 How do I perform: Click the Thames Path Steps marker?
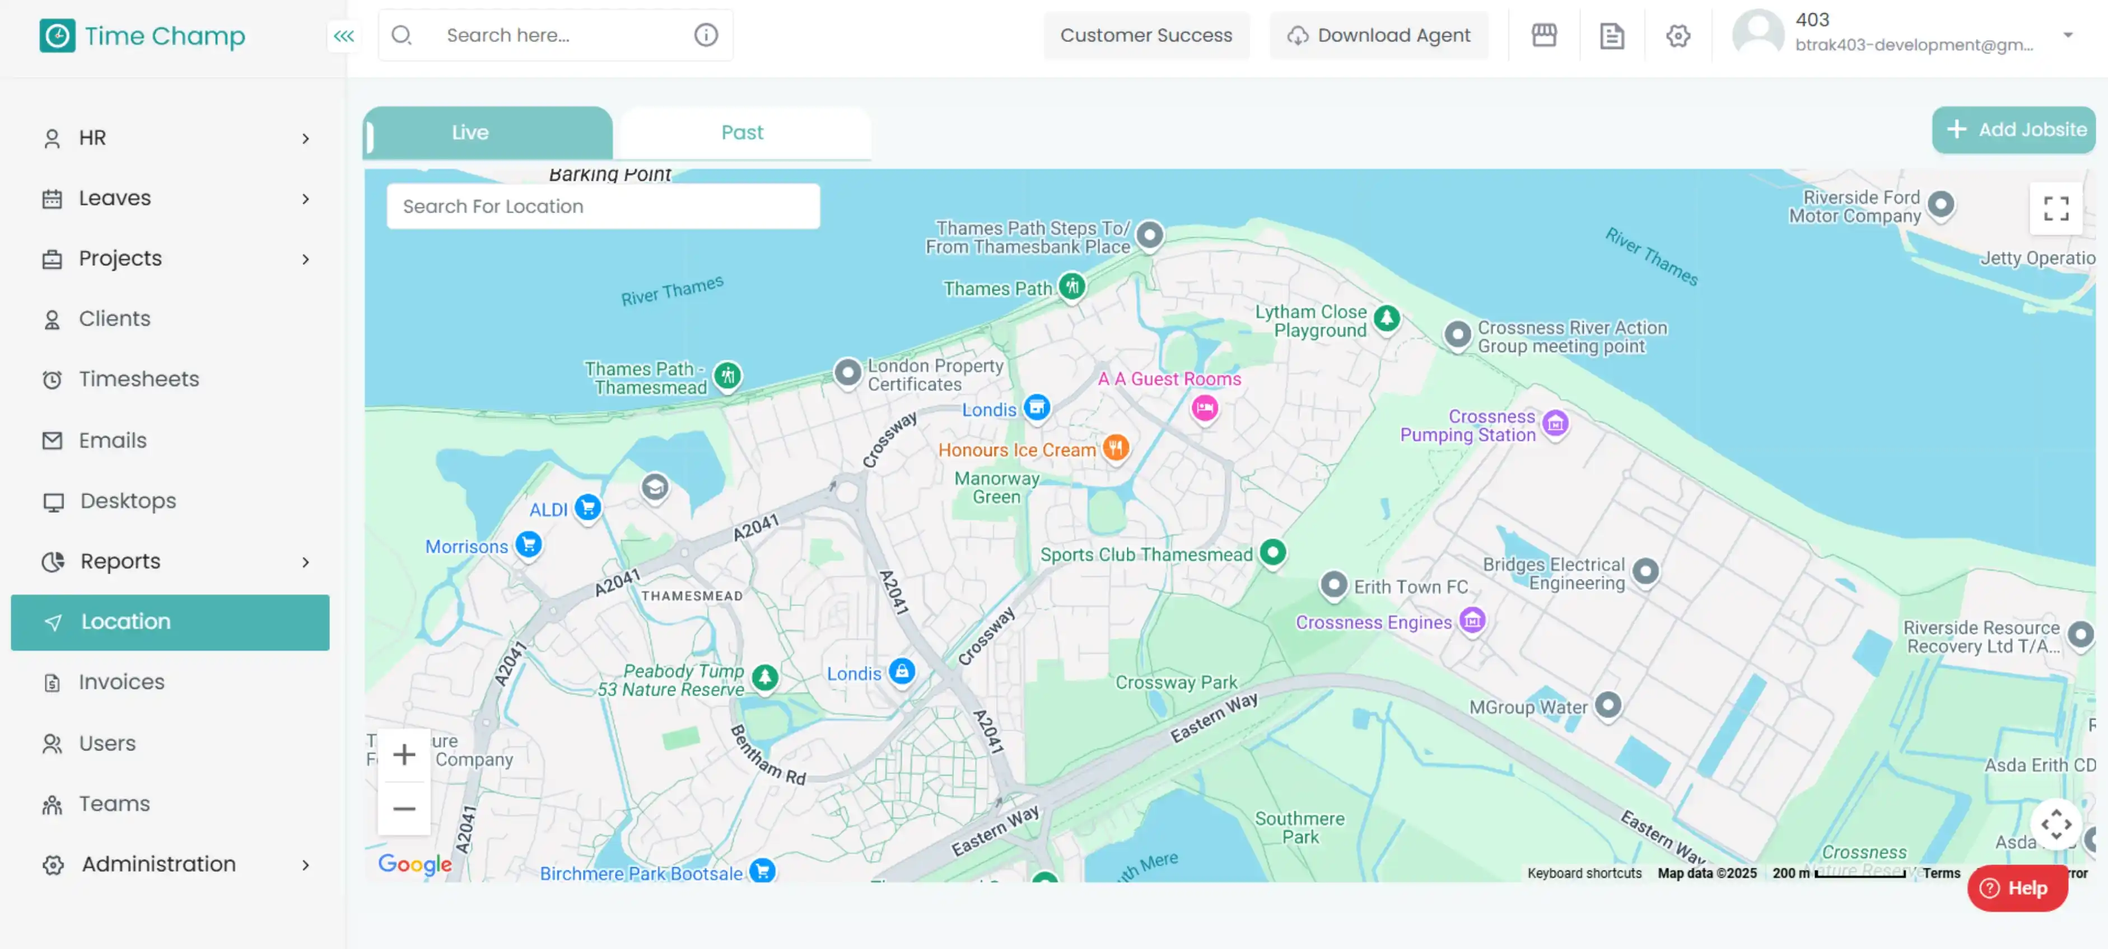click(1150, 236)
